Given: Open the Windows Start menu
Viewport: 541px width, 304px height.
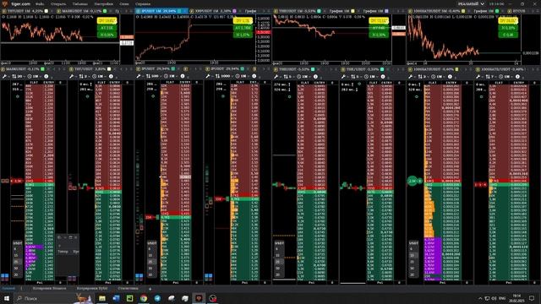Looking at the screenshot, I should point(7,298).
